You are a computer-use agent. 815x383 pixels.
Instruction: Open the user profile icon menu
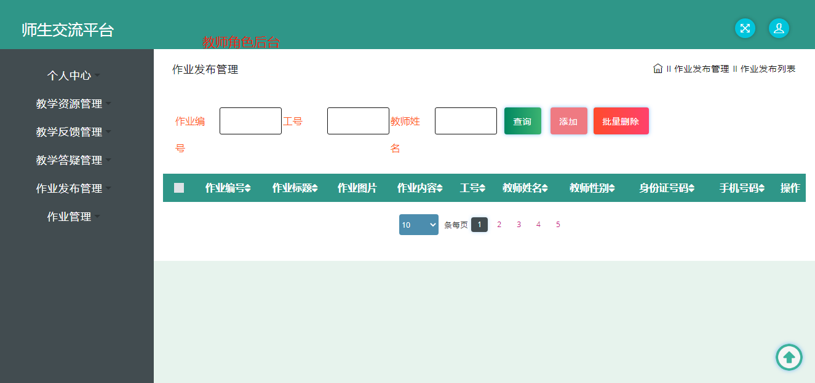click(x=779, y=28)
